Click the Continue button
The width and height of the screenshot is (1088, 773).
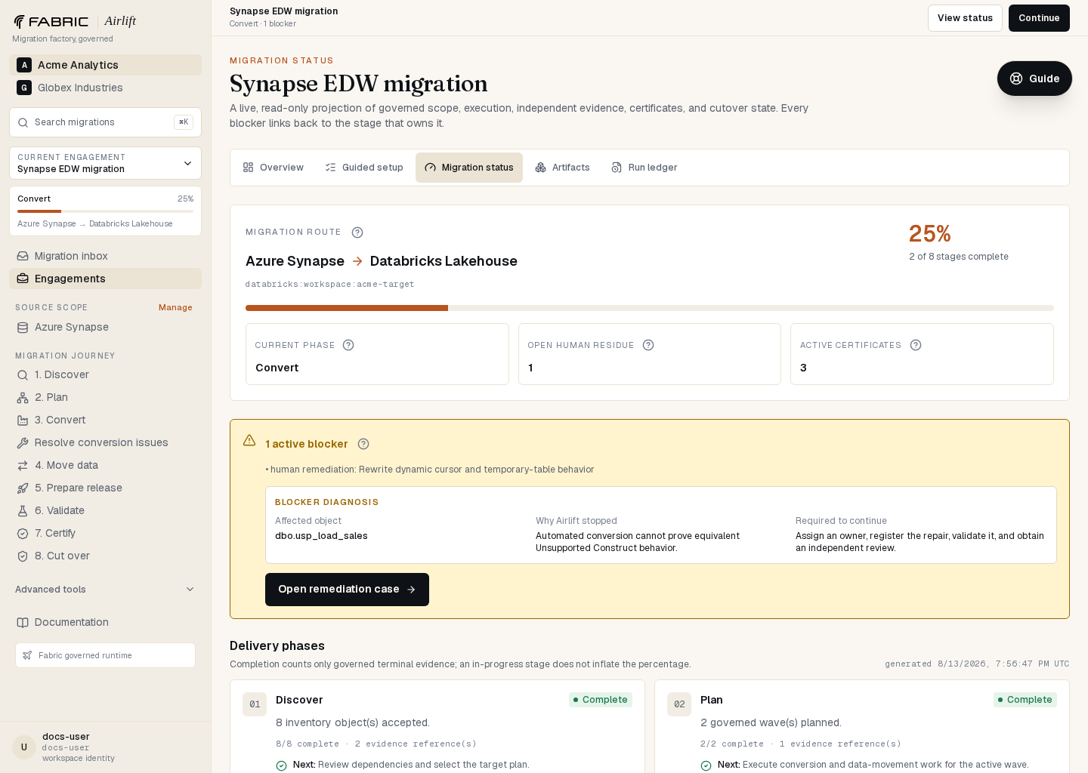(1039, 18)
